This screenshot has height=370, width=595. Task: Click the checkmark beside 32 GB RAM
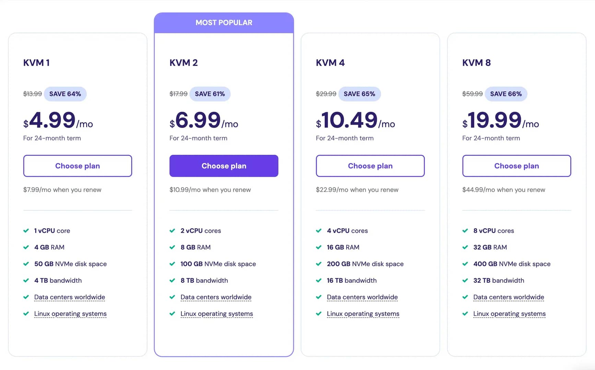coord(465,247)
